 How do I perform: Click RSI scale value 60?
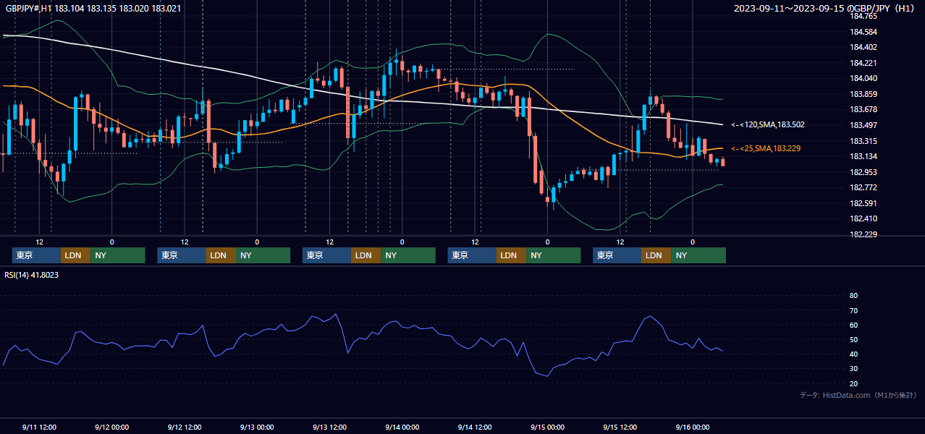pos(853,325)
